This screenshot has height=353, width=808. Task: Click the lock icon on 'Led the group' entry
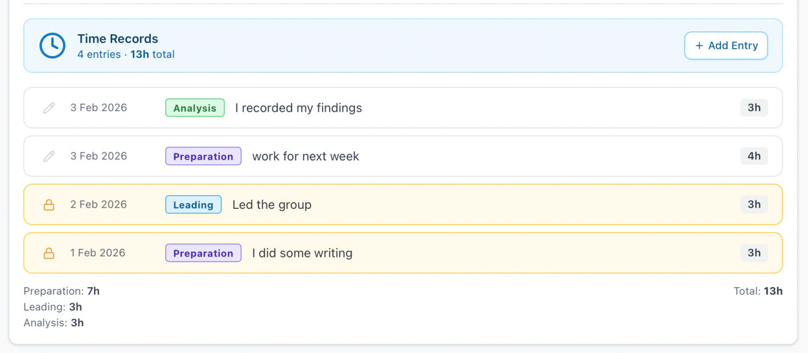coord(49,205)
